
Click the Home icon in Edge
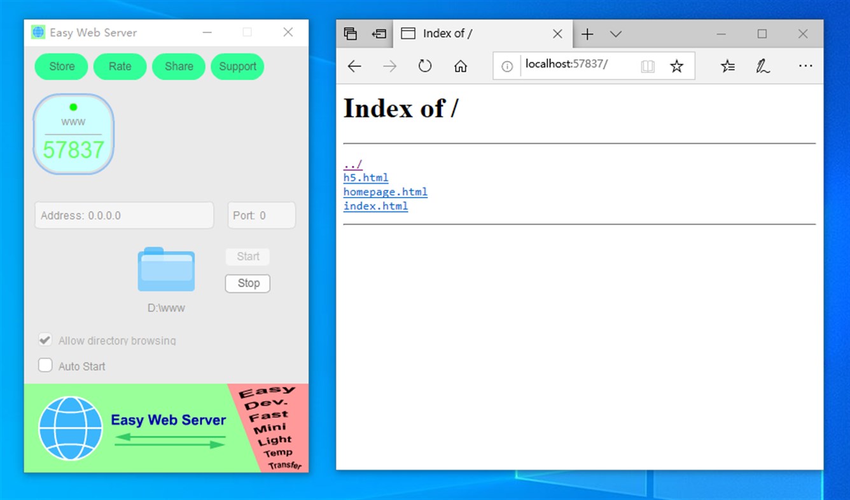point(460,65)
